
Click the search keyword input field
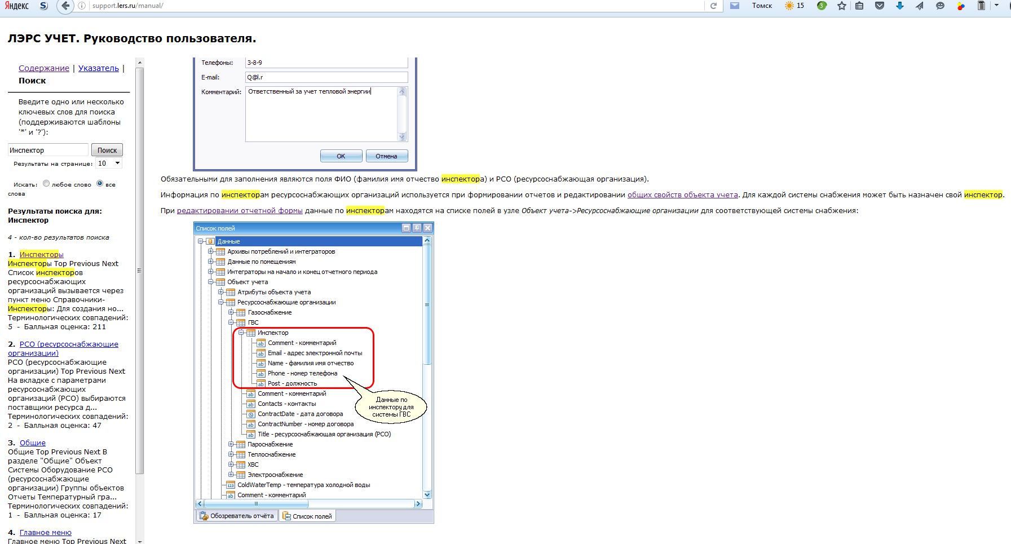point(48,150)
